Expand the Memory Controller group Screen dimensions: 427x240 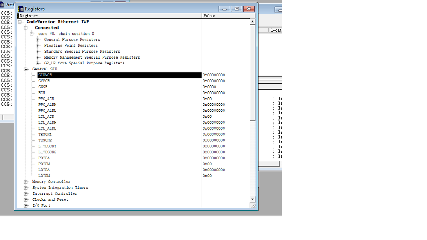point(26,182)
